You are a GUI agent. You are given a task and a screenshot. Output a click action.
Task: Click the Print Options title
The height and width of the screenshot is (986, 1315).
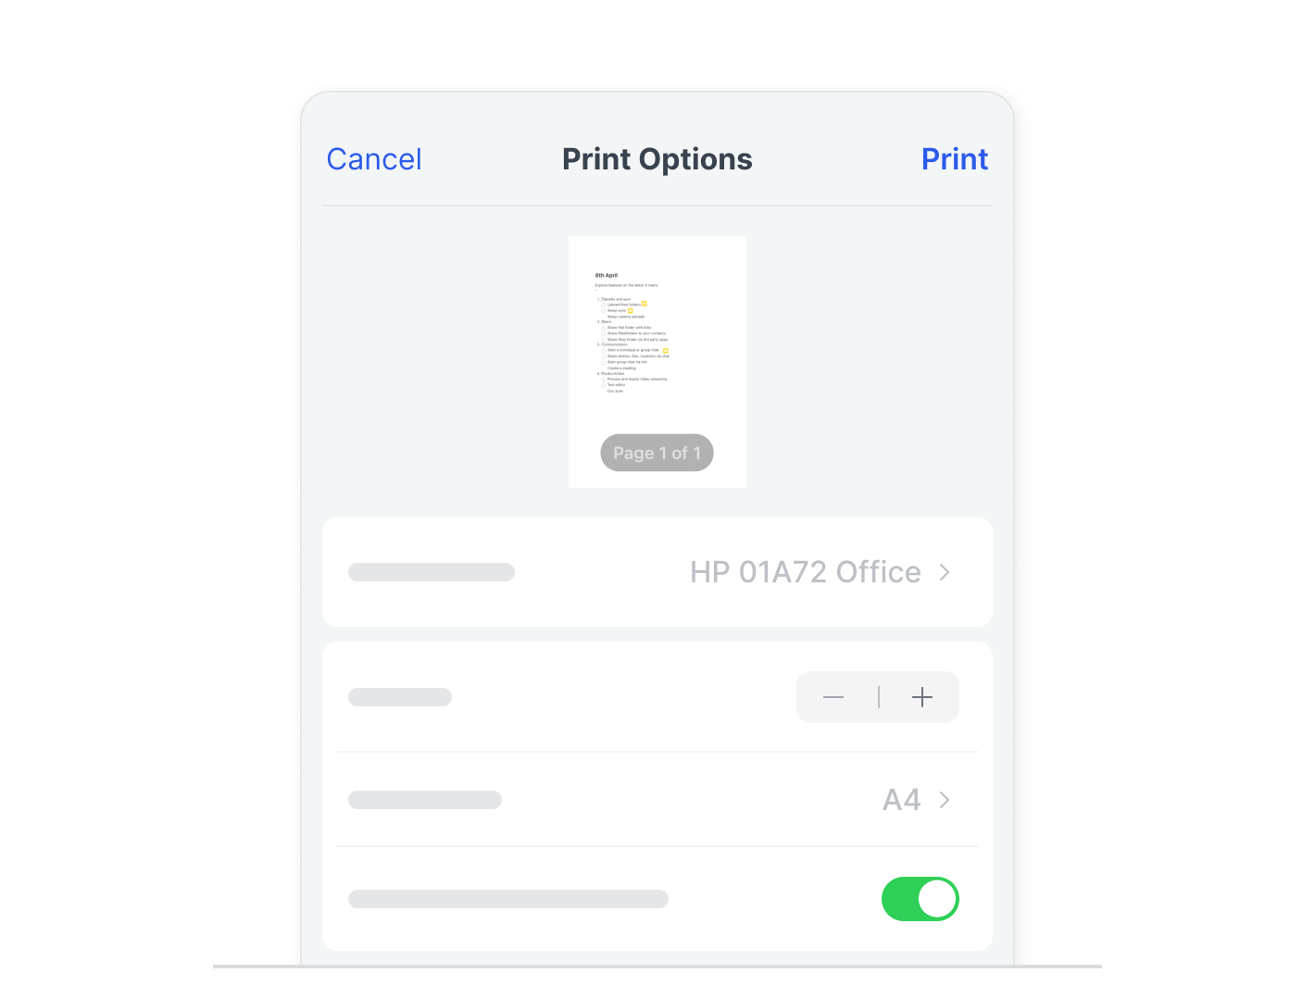pos(657,159)
